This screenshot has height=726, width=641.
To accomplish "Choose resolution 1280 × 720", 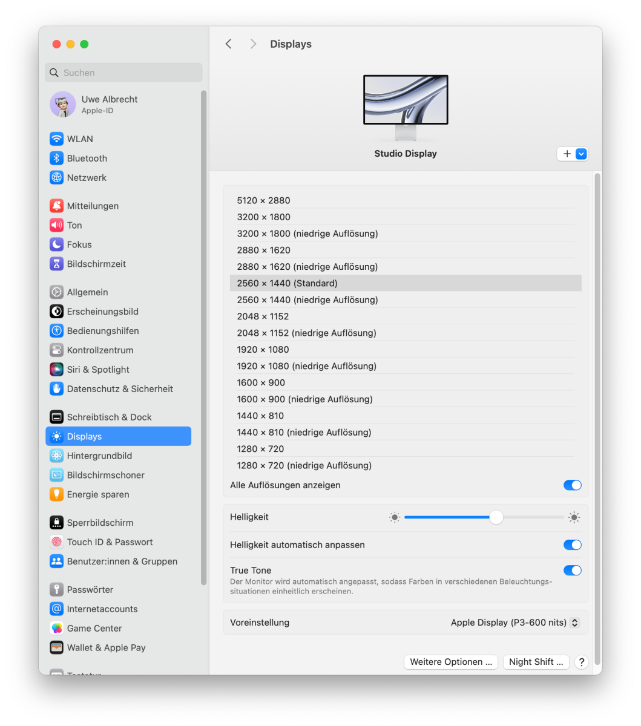I will coord(406,449).
